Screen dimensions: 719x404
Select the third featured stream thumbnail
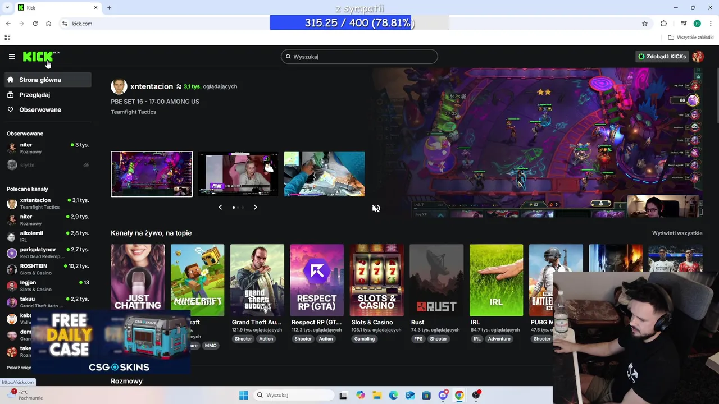[x=324, y=174]
